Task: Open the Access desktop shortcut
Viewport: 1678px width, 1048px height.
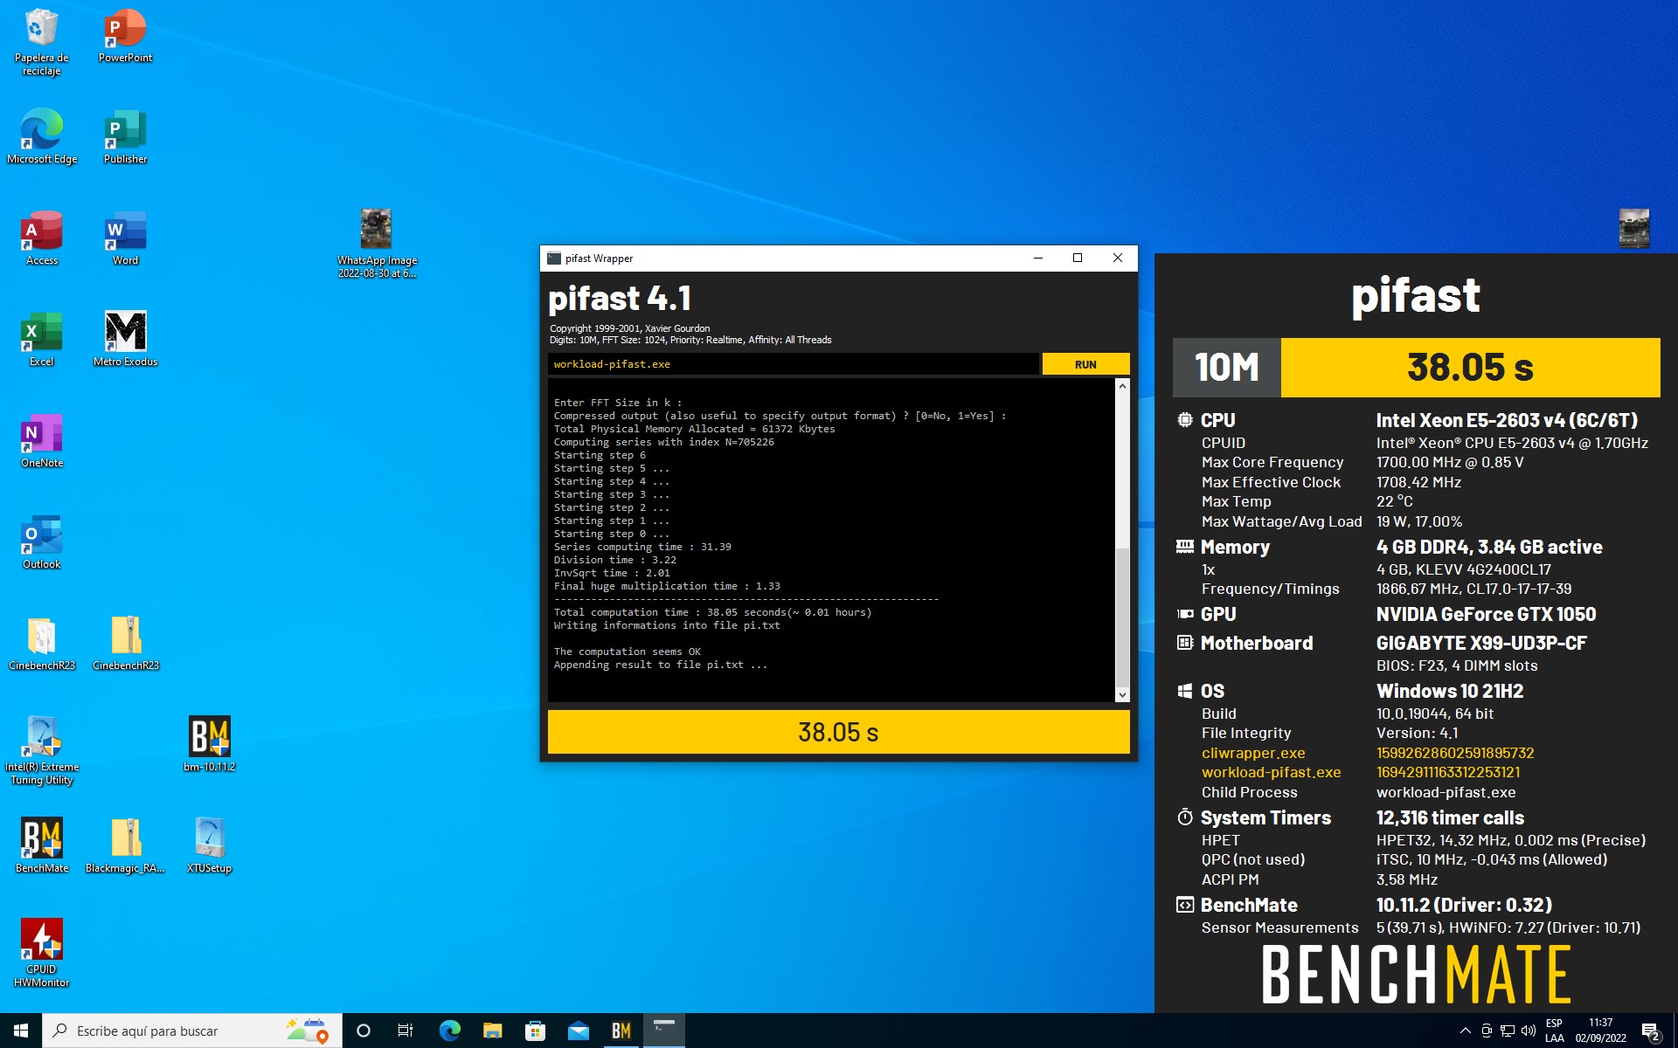Action: coord(41,237)
